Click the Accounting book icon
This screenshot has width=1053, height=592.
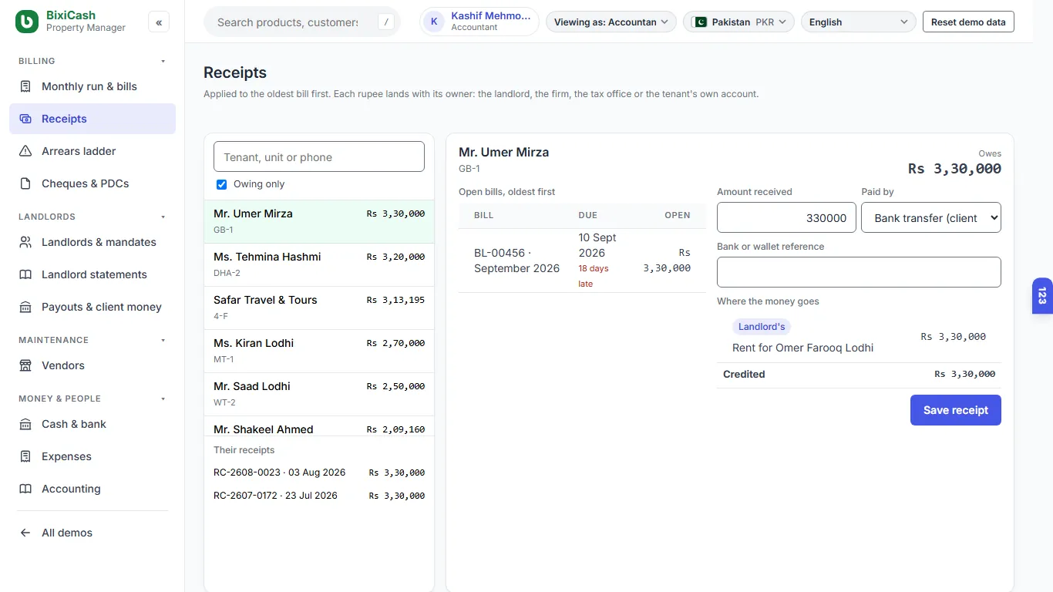coord(25,489)
